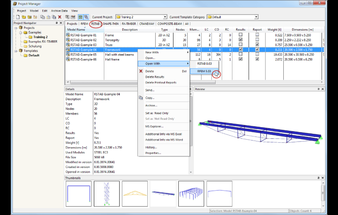Toggle Results checkbox for RSTAB-Example-01
The width and height of the screenshot is (338, 215).
pos(241,35)
